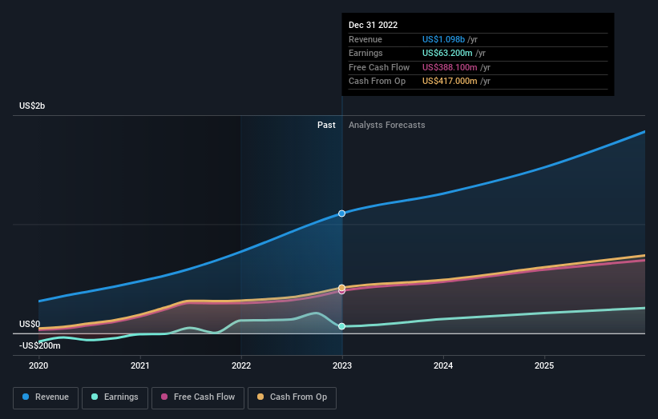Click the 2024 x-axis label
The image size is (658, 419).
tap(443, 365)
